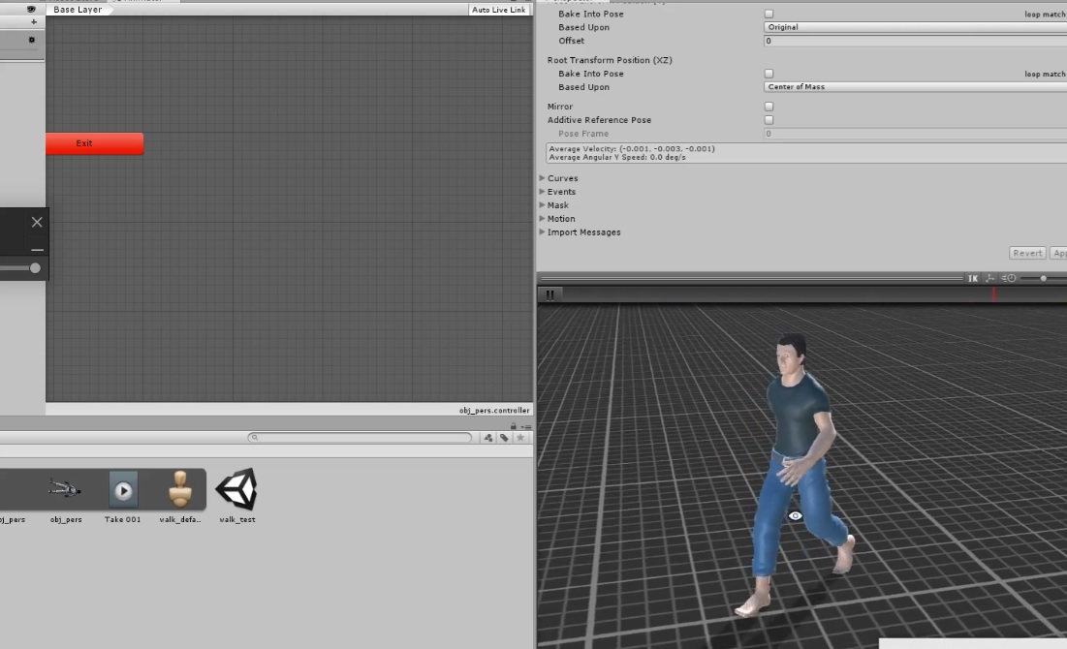Click the Revert button

click(1027, 253)
